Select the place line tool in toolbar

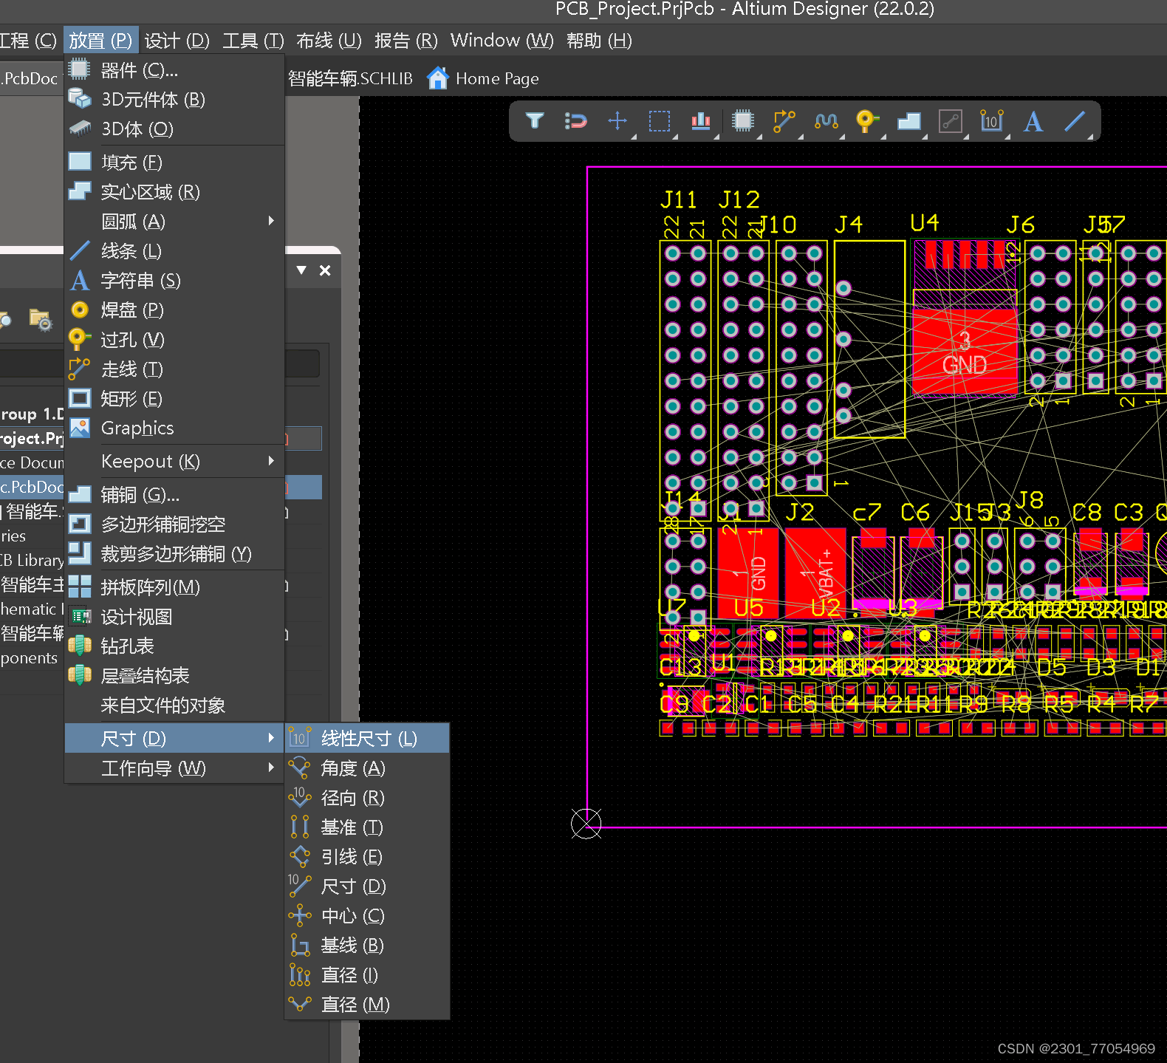click(x=1075, y=120)
